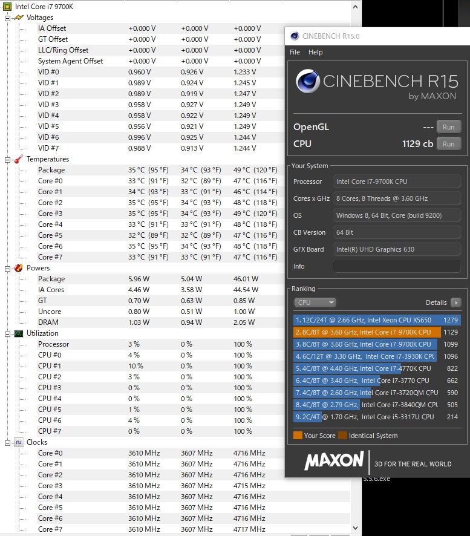Click the Utilization graph icon

(19, 333)
